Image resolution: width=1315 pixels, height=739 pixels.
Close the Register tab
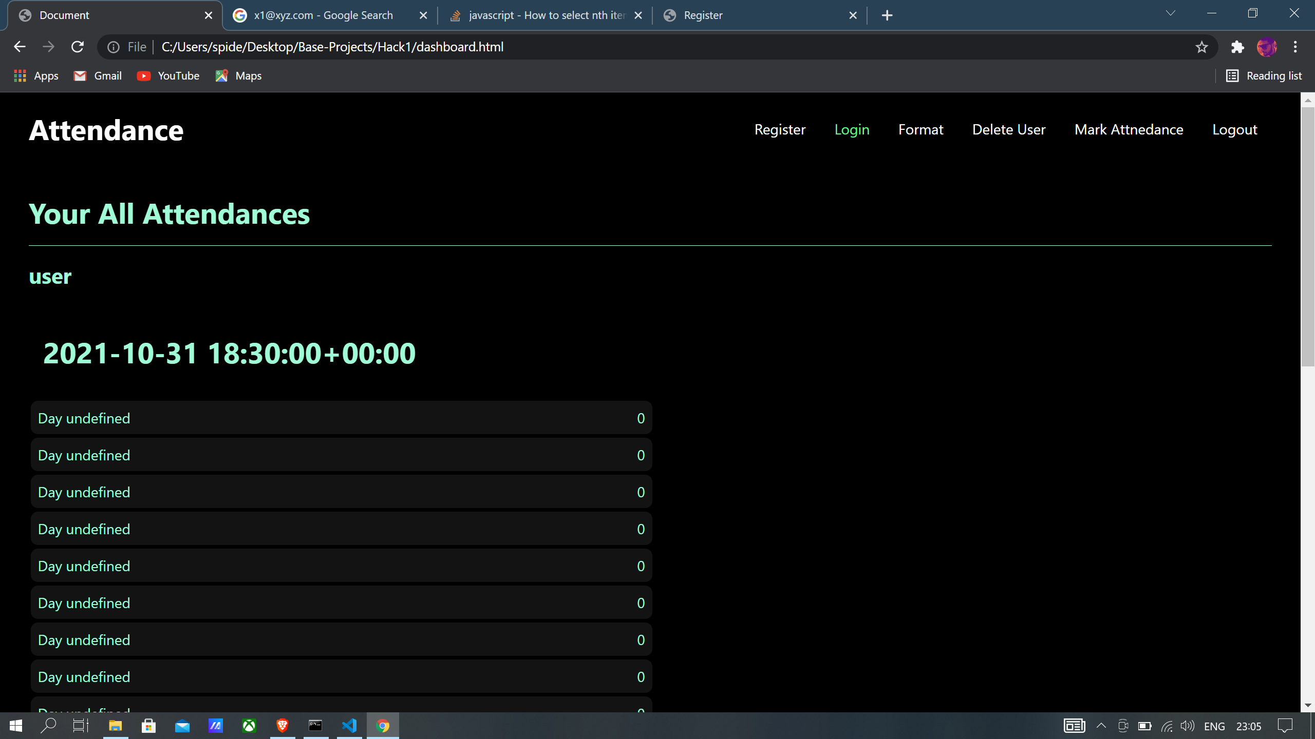pyautogui.click(x=853, y=15)
